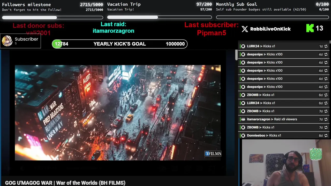This screenshot has height=186, width=331.
Task: Click the 'Last subscriber:' label
Action: point(211,25)
